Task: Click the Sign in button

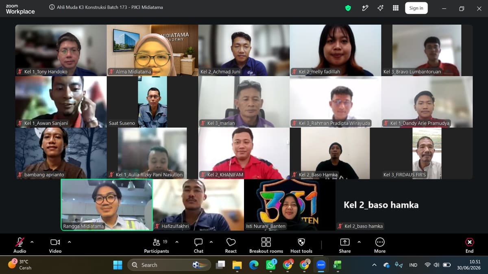Action: 416,8
